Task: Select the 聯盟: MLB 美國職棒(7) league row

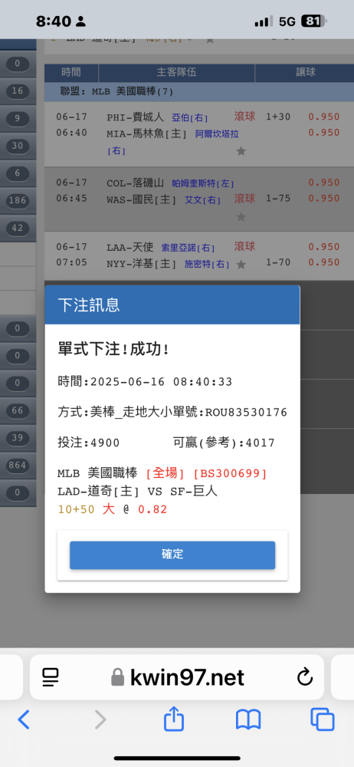Action: 199,91
